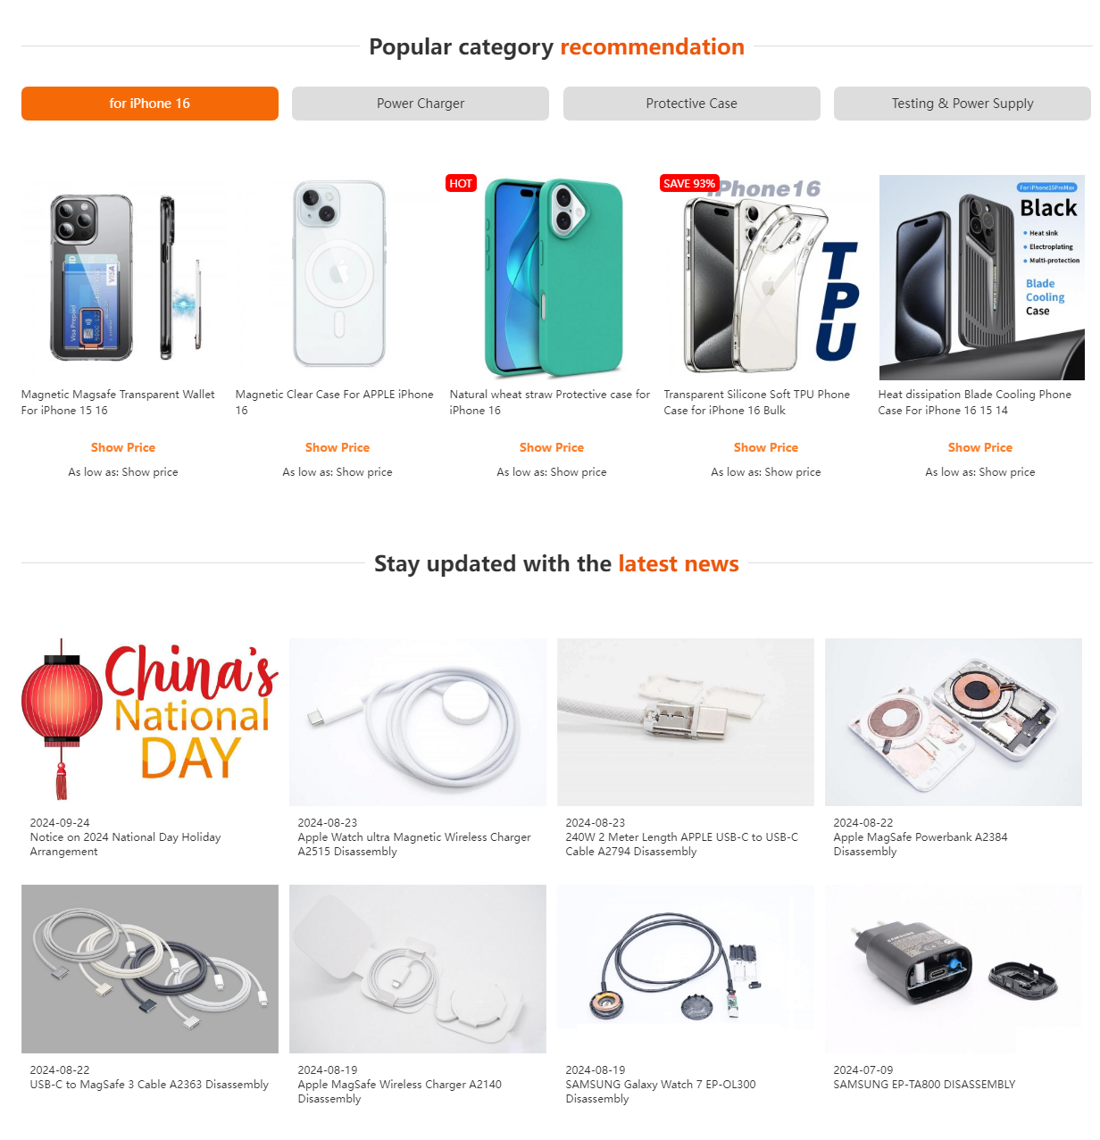Click the USB-C to MagSafe 3 cable thumbnail
This screenshot has height=1140, width=1100.
[x=150, y=969]
